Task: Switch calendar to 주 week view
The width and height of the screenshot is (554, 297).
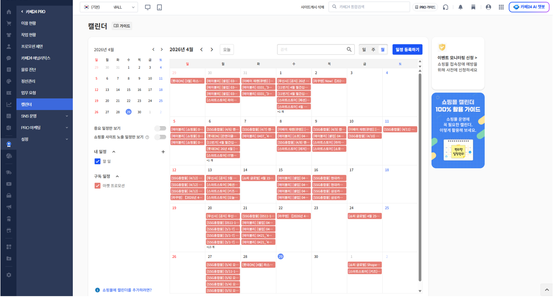Action: coord(373,50)
